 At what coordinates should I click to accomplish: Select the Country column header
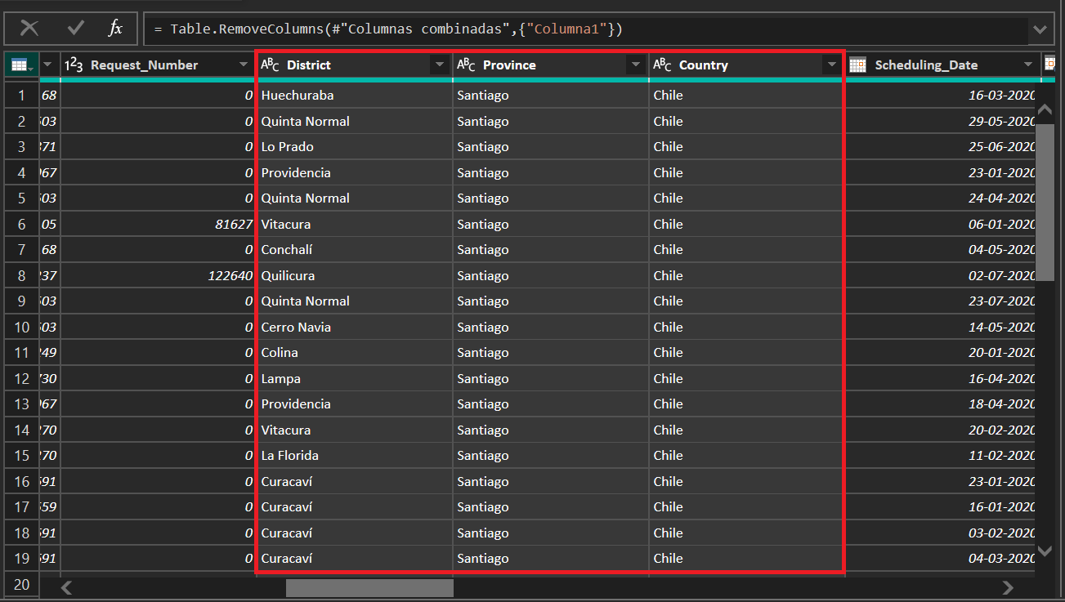[x=747, y=65]
